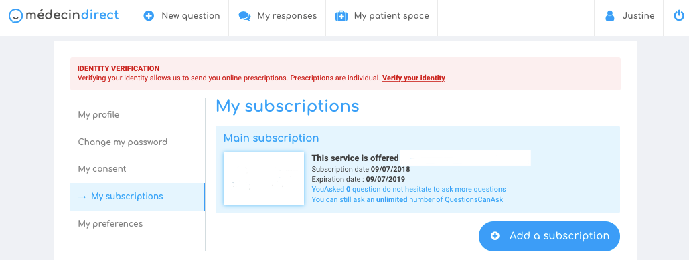The width and height of the screenshot is (689, 260).
Task: Click the medical kit icon for patient space
Action: point(341,16)
